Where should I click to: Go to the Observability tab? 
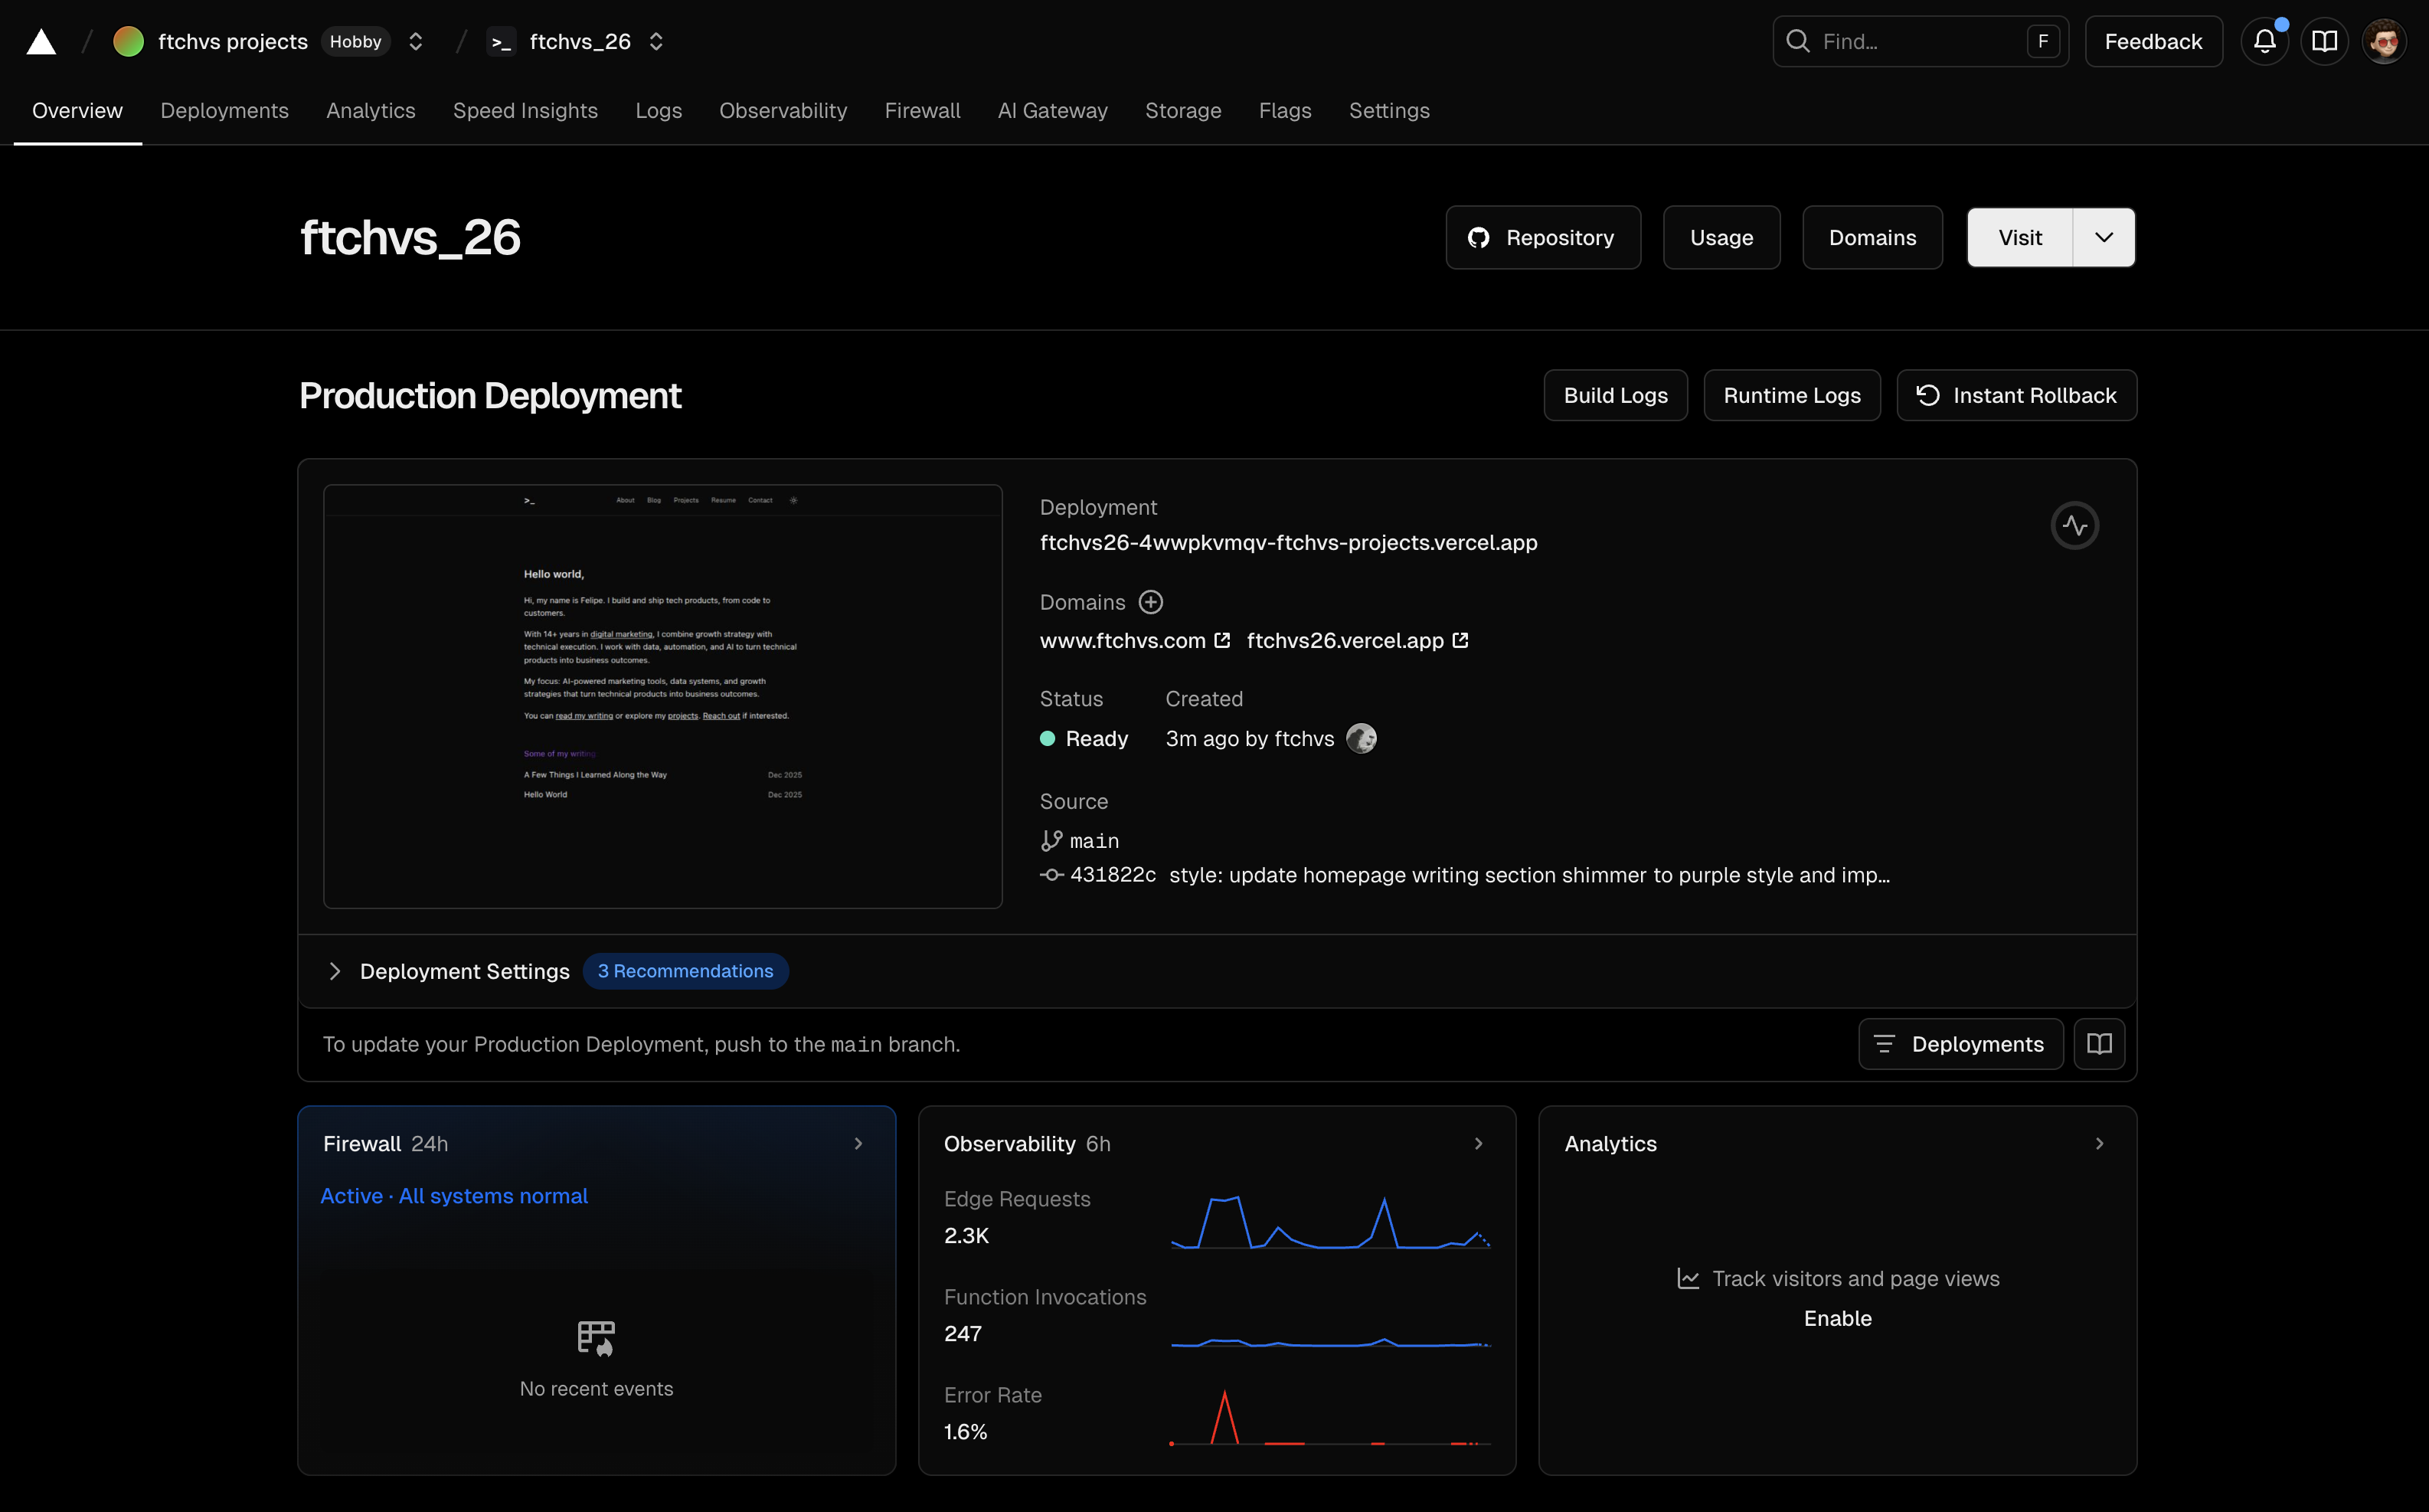click(x=783, y=111)
